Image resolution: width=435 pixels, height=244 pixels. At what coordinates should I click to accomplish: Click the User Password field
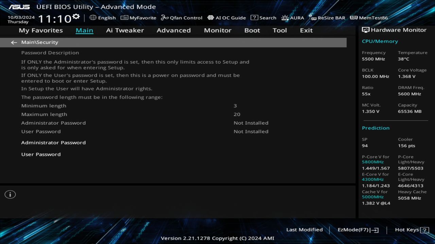41,154
